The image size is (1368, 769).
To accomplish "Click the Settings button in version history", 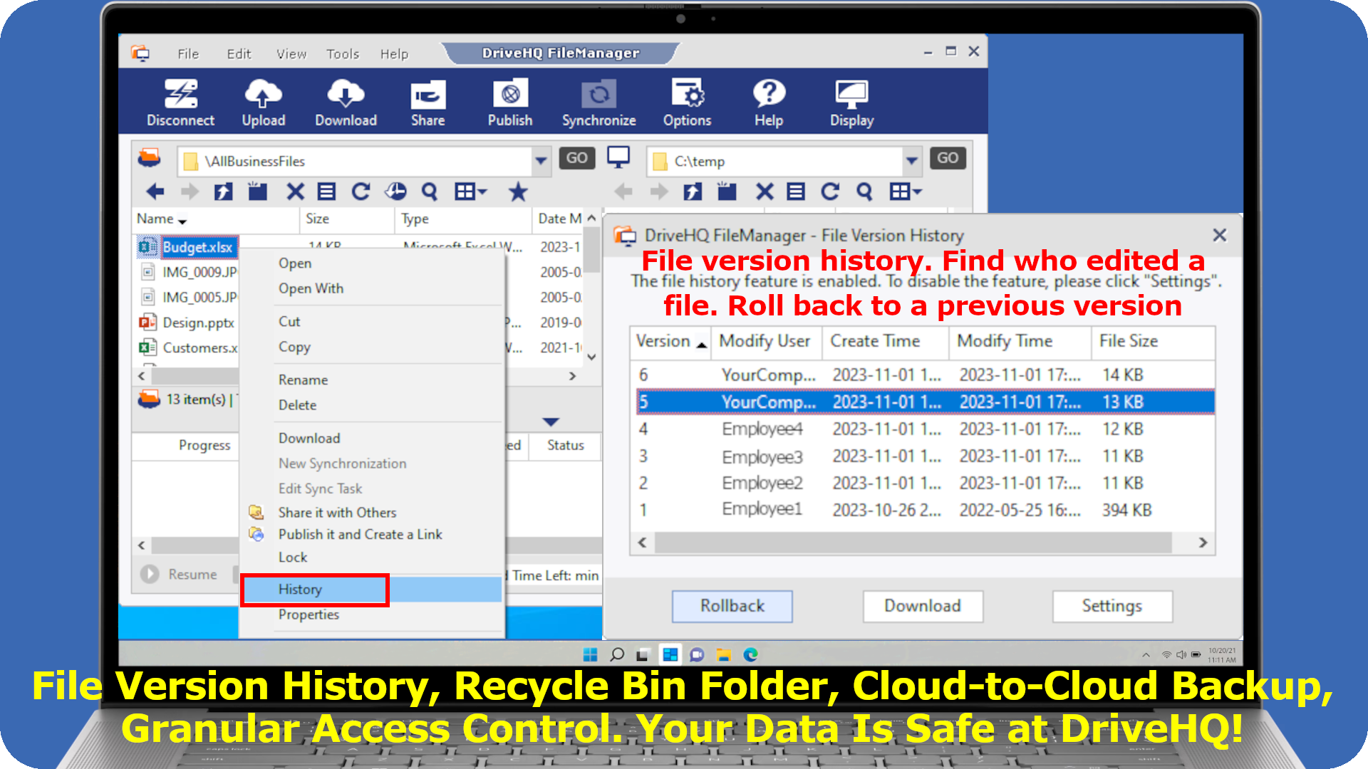I will point(1111,606).
